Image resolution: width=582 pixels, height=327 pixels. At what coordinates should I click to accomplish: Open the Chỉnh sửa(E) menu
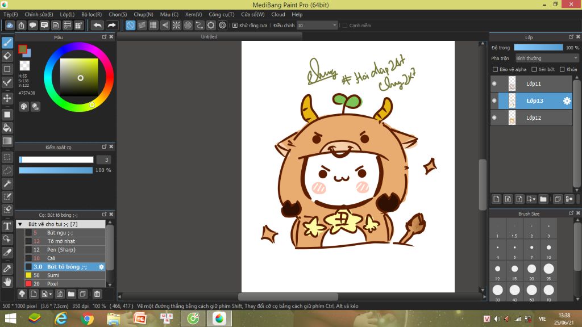[39, 14]
